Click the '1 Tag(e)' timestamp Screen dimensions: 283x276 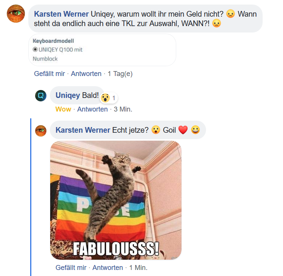(x=120, y=74)
